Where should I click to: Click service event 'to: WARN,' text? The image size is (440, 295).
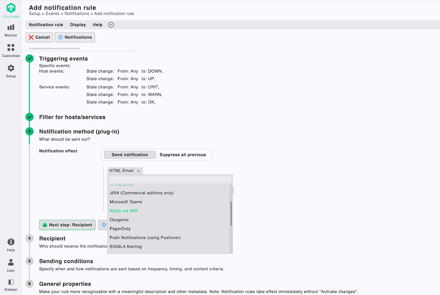click(152, 95)
